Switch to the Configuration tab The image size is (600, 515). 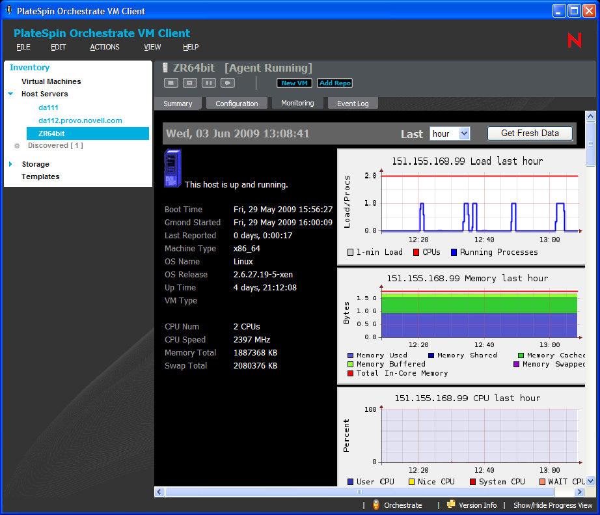(237, 104)
